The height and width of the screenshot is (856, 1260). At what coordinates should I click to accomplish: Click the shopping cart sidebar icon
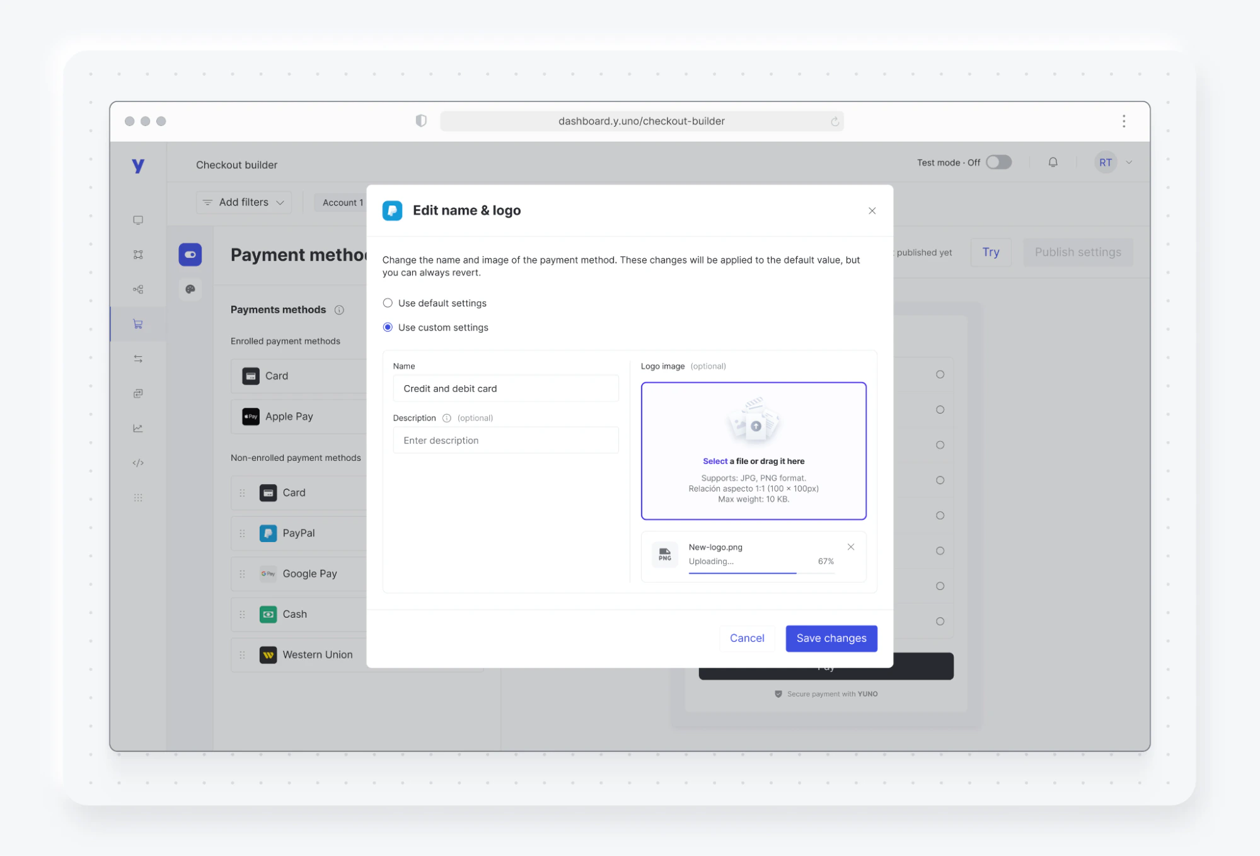138,324
